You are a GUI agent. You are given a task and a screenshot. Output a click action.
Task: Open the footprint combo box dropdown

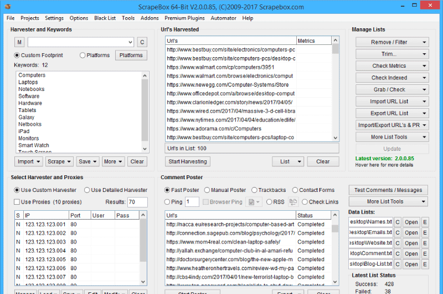(130, 42)
